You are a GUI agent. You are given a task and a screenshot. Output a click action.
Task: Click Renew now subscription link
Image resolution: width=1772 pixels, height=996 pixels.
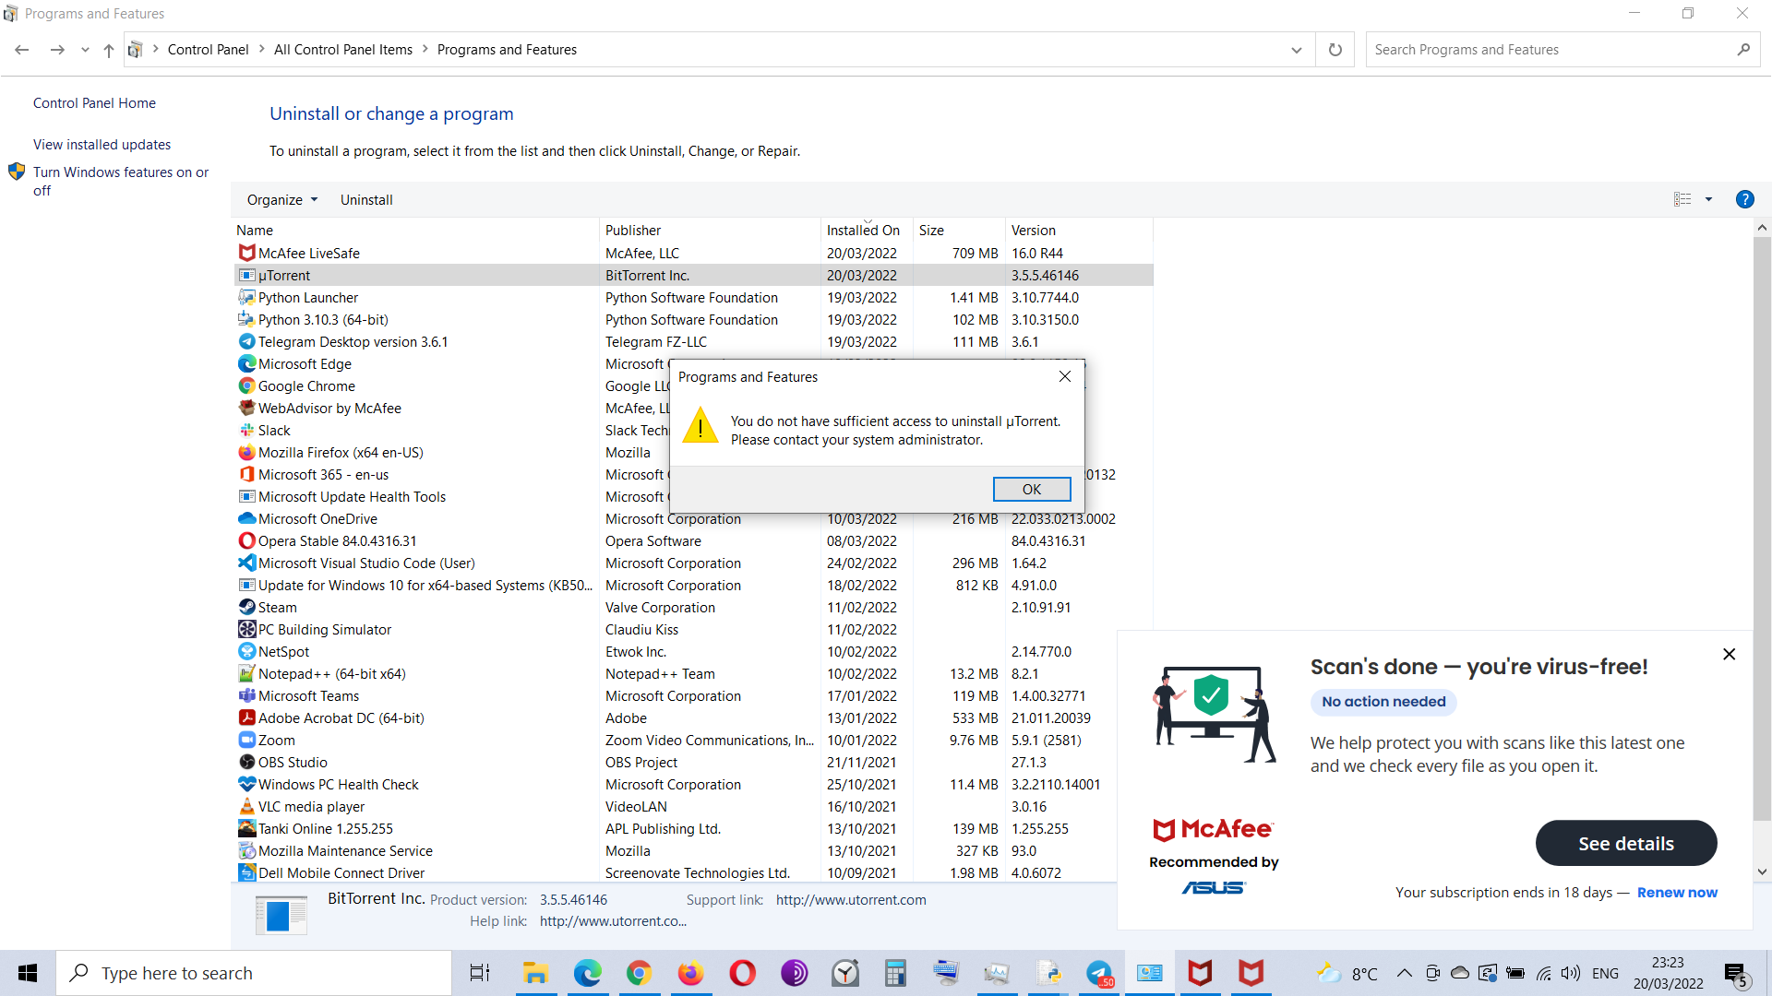pyautogui.click(x=1677, y=892)
